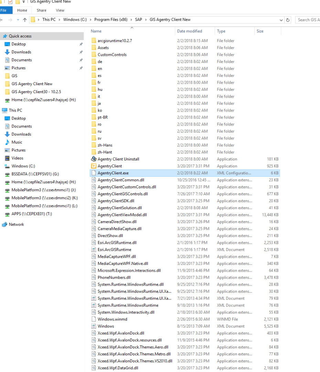The width and height of the screenshot is (320, 372).
Task: Expand chevron after SAP in breadcrumb
Action: point(146,20)
